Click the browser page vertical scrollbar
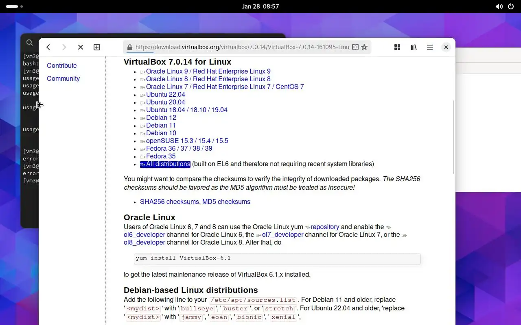The height and width of the screenshot is (325, 521). [x=453, y=137]
